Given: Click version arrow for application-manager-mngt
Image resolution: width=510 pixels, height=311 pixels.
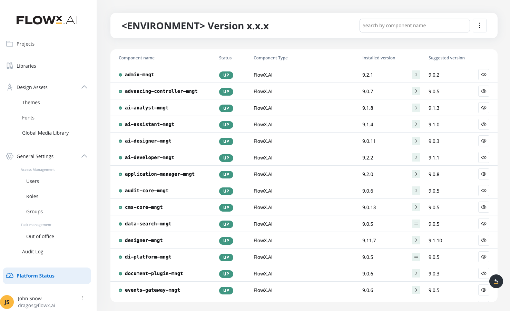Looking at the screenshot, I should tap(416, 174).
